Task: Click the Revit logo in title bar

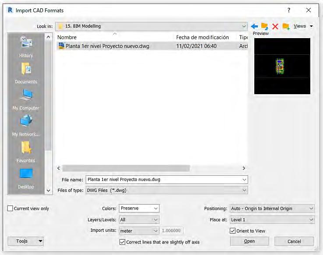Action: tap(10, 10)
